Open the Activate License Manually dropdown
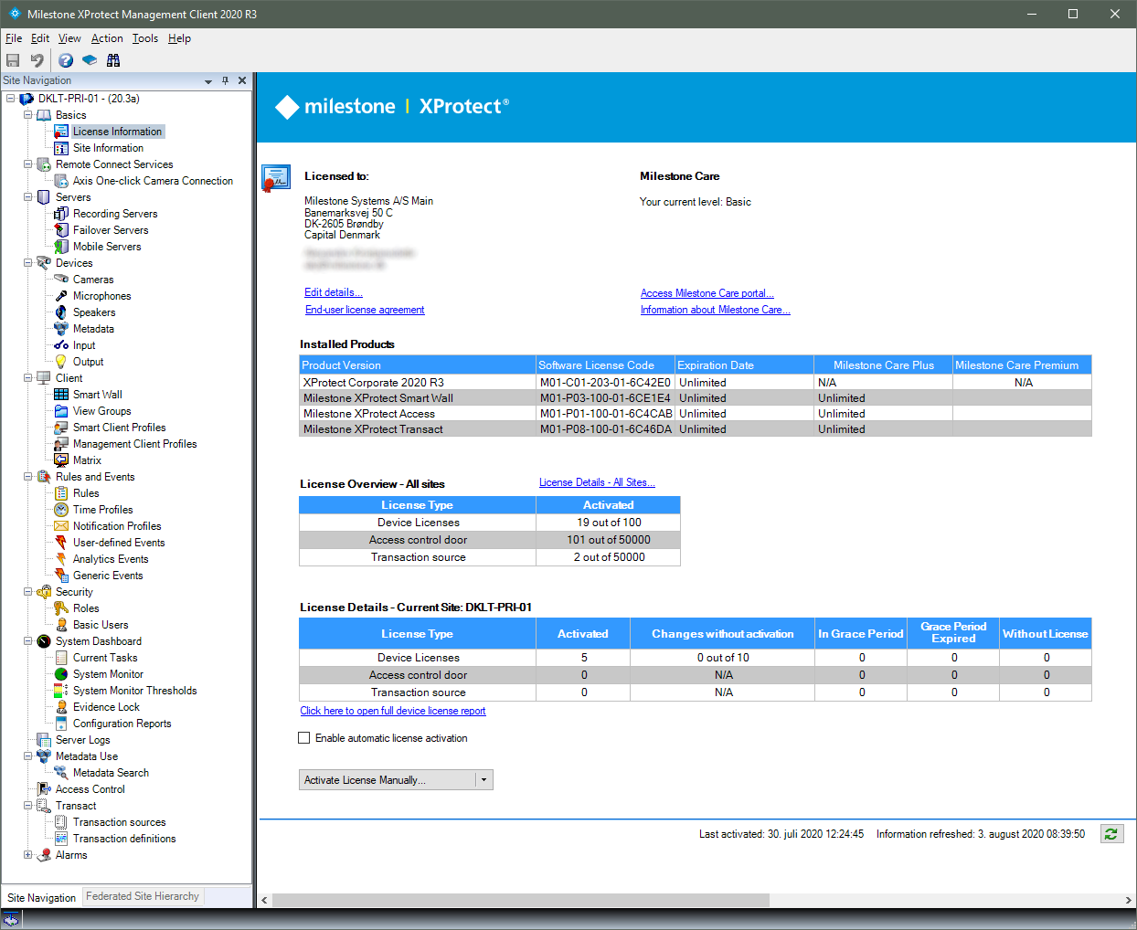The image size is (1137, 930). point(484,780)
